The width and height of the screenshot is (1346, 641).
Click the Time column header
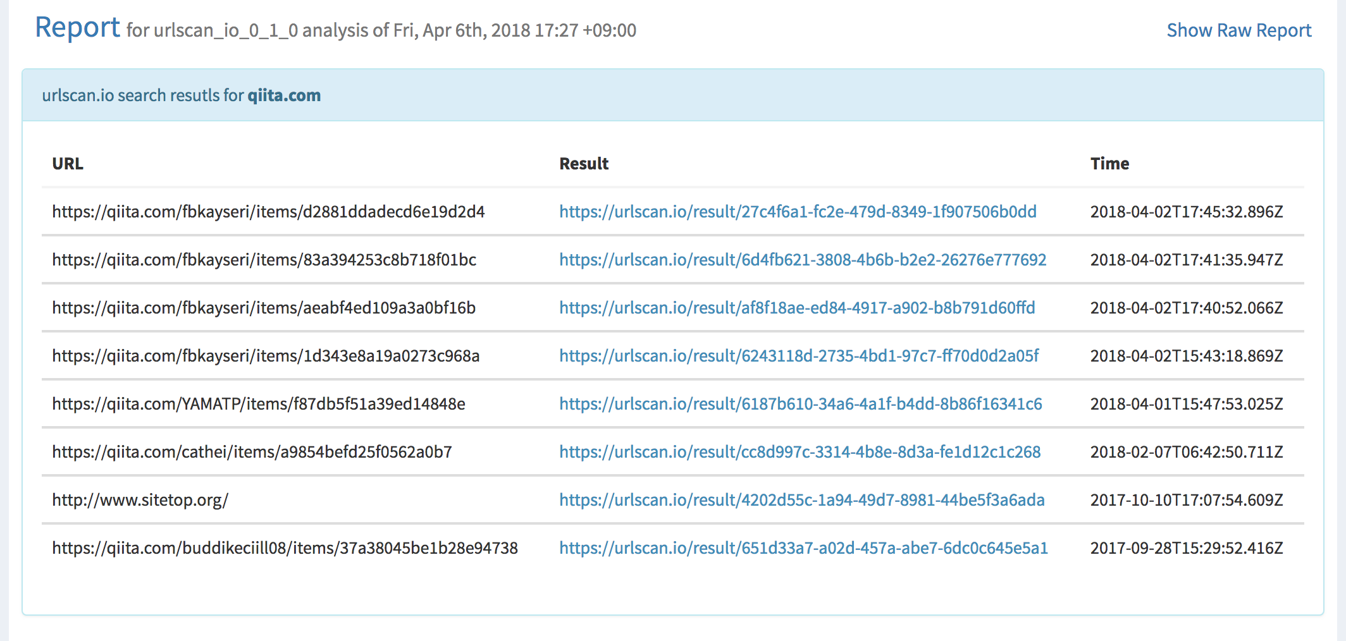pyautogui.click(x=1109, y=164)
